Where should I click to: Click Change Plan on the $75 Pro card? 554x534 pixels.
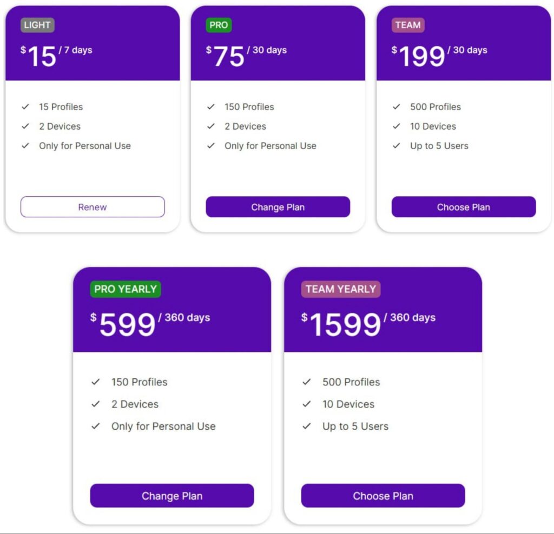[x=278, y=207]
